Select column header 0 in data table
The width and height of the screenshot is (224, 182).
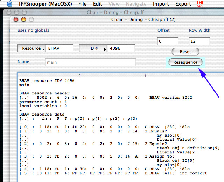80,76
